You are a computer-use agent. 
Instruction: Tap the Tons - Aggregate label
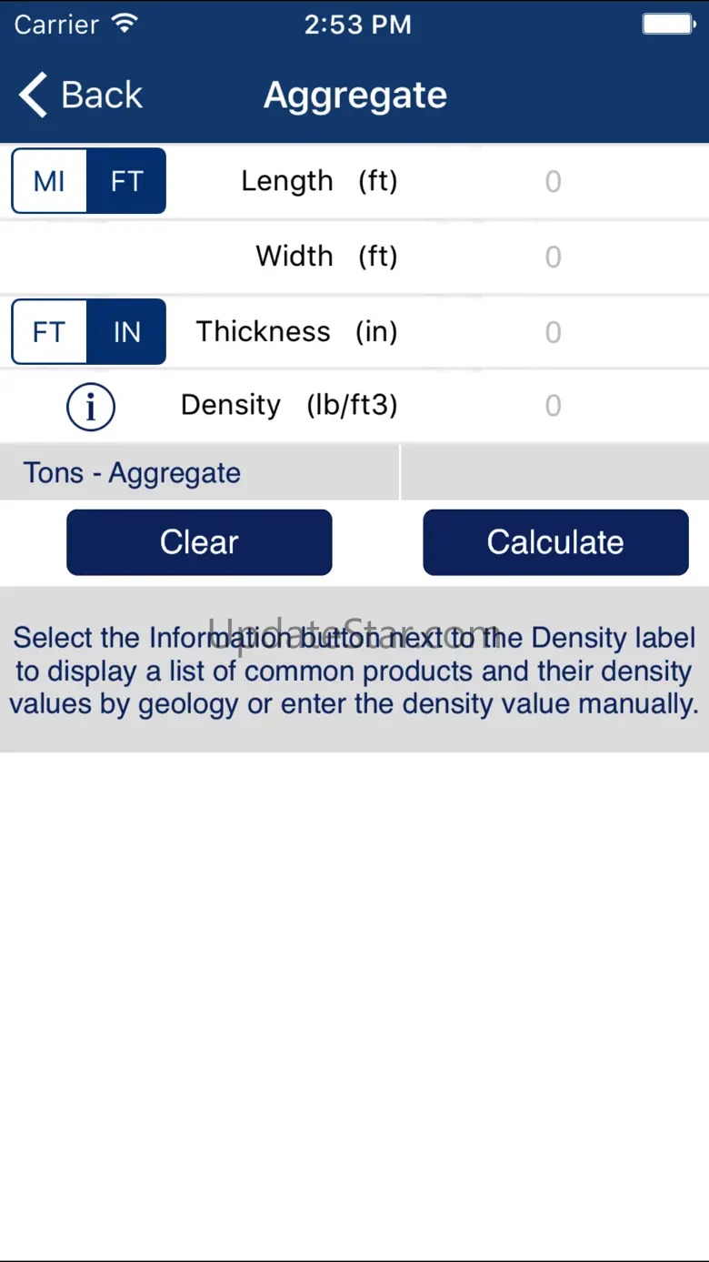(x=132, y=473)
